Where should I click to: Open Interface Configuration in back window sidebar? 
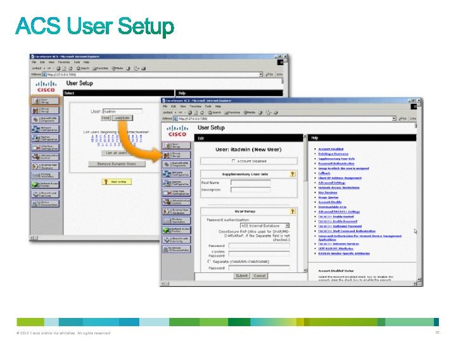(x=46, y=148)
